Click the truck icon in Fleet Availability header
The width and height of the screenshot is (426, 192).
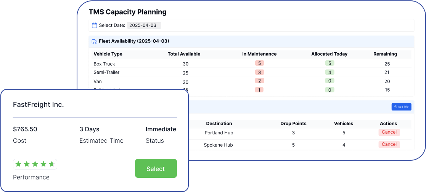(95, 41)
